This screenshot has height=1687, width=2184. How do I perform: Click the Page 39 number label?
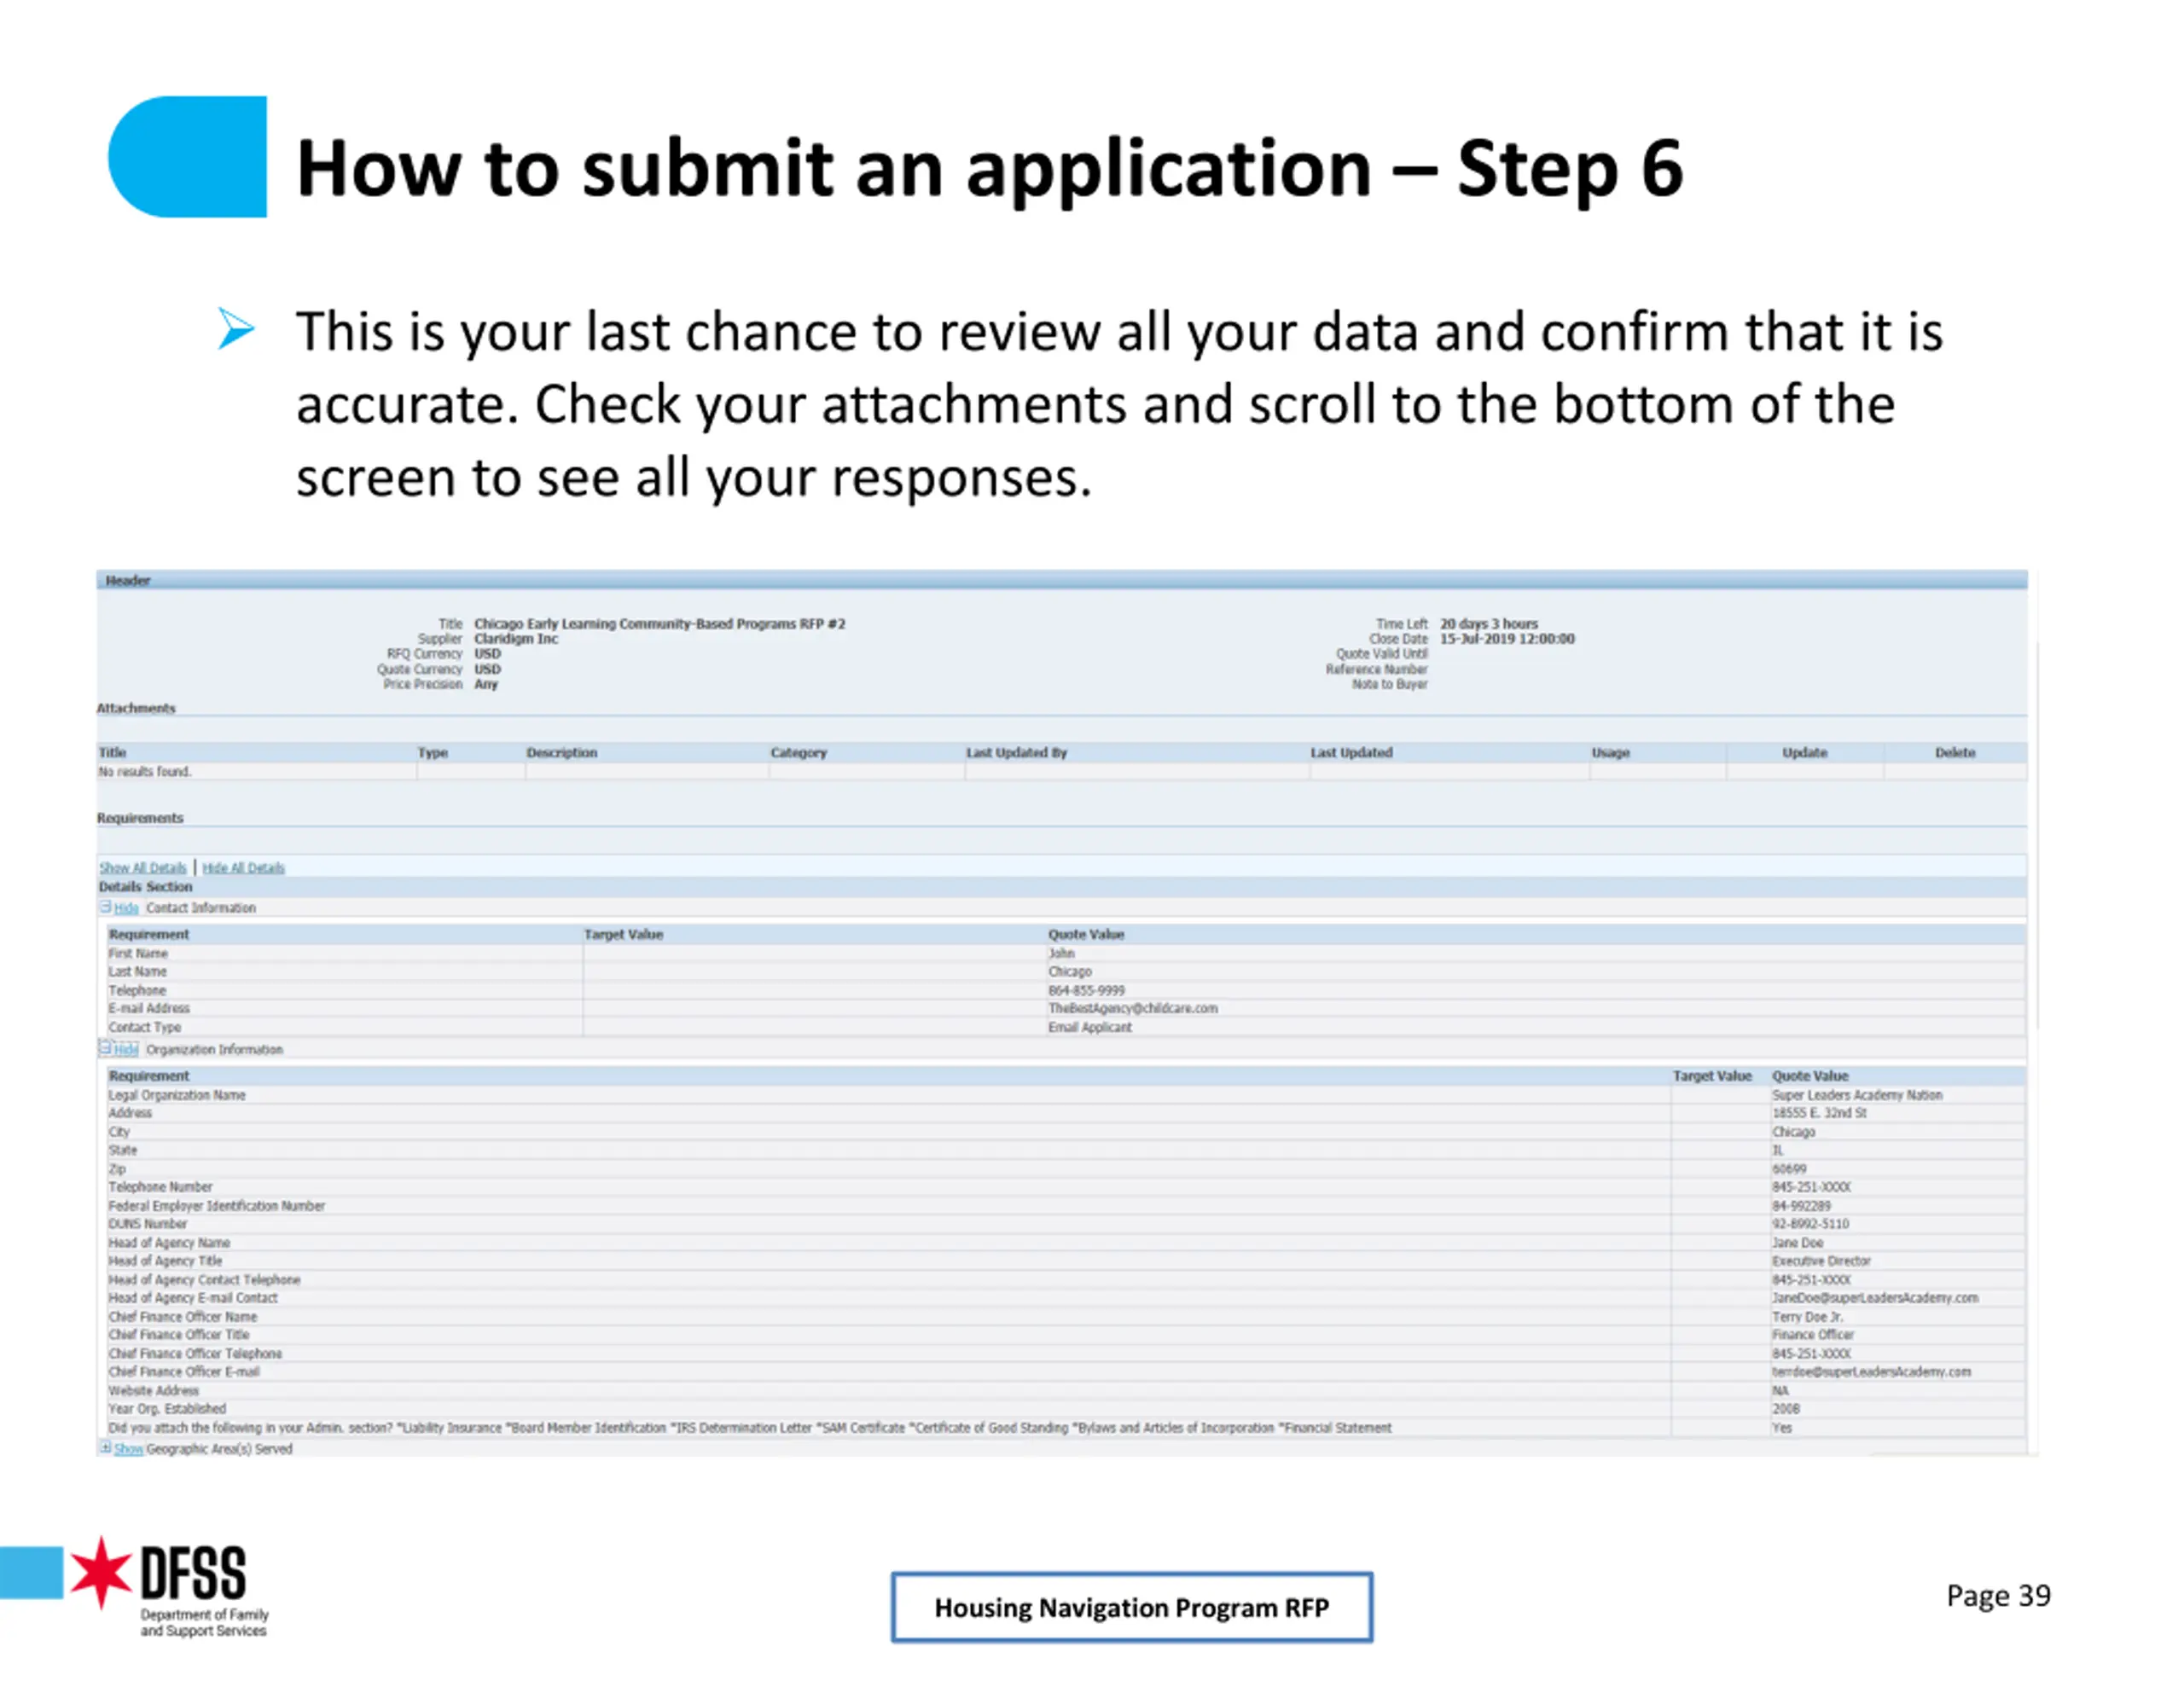point(1997,1596)
